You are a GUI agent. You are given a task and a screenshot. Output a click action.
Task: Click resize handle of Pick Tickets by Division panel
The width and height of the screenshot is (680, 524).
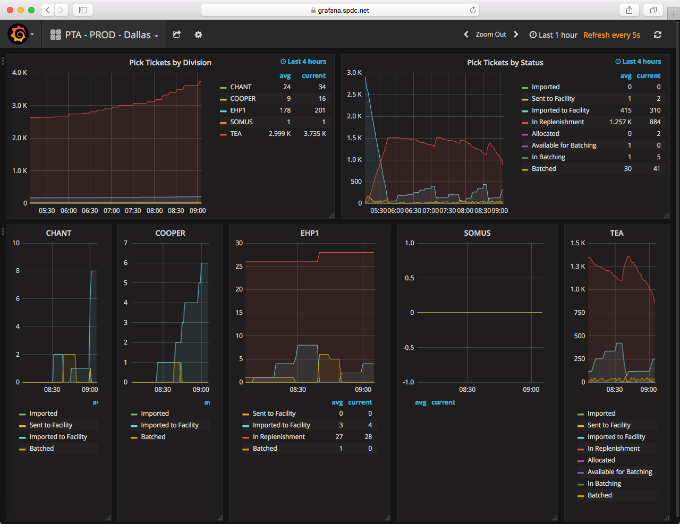pyautogui.click(x=331, y=216)
